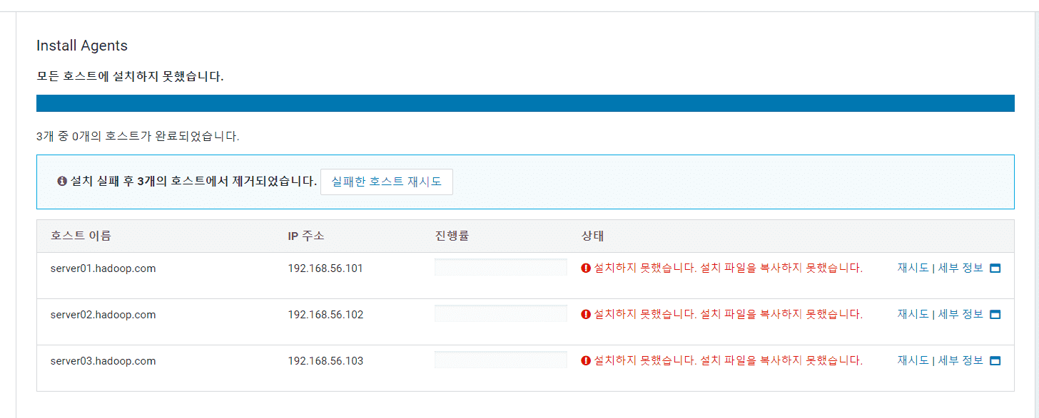Click 재시도 link for server03.hadoop.com
Screen dimensions: 1039x418
click(913, 361)
